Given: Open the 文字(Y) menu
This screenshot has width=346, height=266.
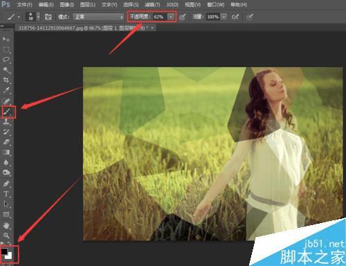Looking at the screenshot, I should point(109,5).
